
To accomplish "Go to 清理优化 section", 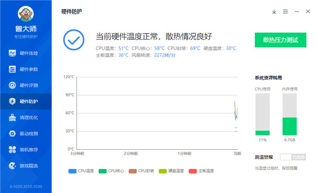I will [26, 117].
